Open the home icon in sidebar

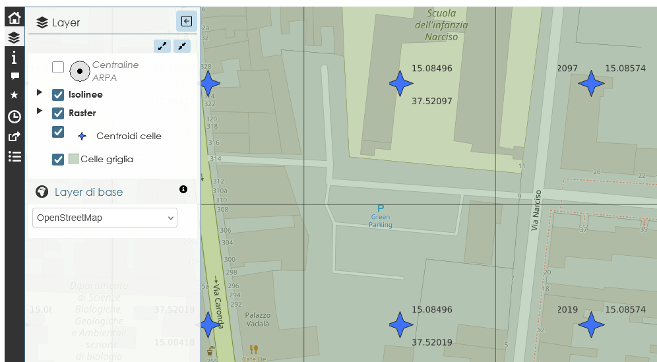point(15,18)
